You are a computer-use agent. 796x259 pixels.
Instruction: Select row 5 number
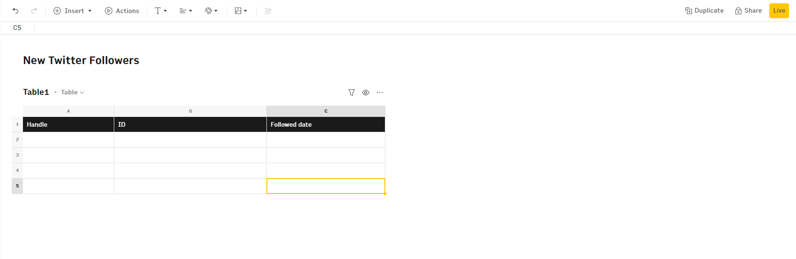click(17, 186)
